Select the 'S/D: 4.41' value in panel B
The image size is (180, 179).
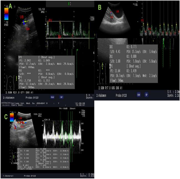pos(115,52)
